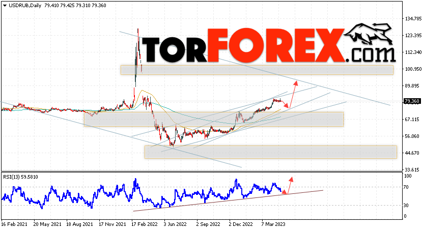Click the 17 Feb 2022 date label
This screenshot has width=423, height=230.
coord(145,224)
